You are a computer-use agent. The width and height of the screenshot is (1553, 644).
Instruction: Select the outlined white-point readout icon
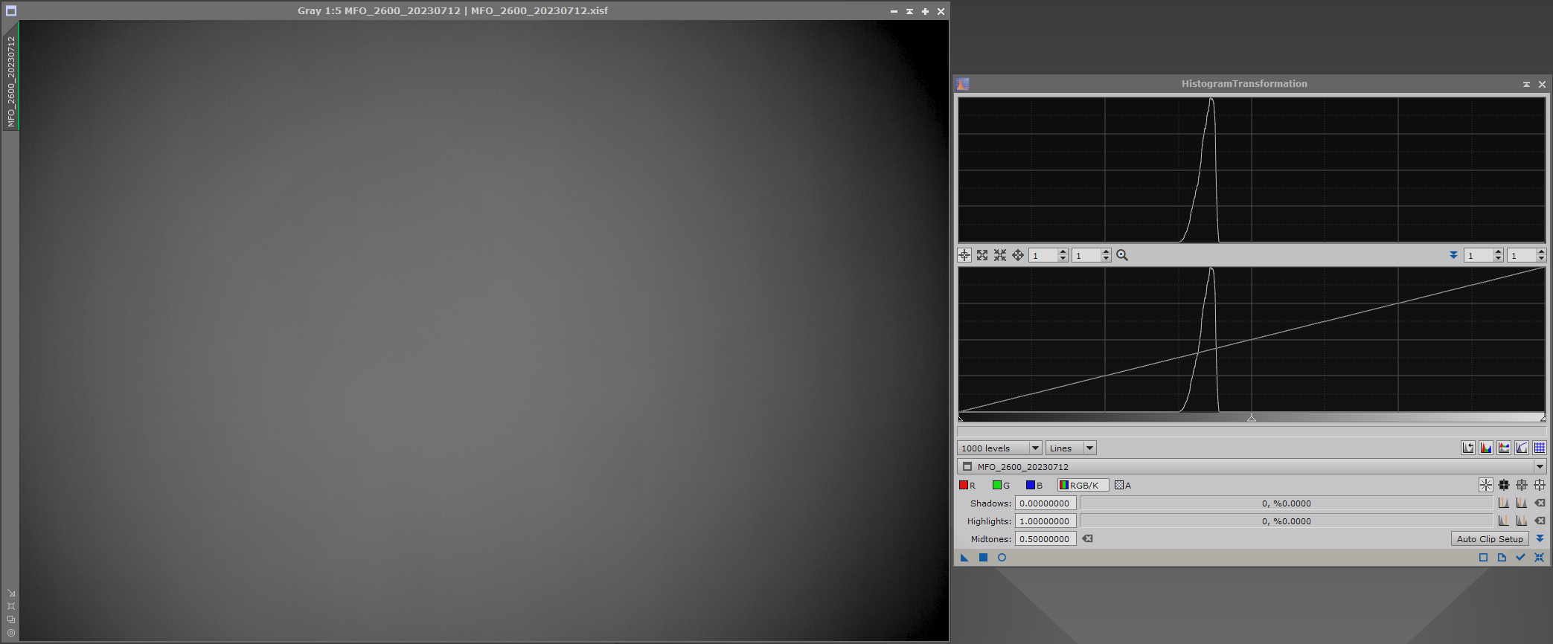click(1540, 485)
